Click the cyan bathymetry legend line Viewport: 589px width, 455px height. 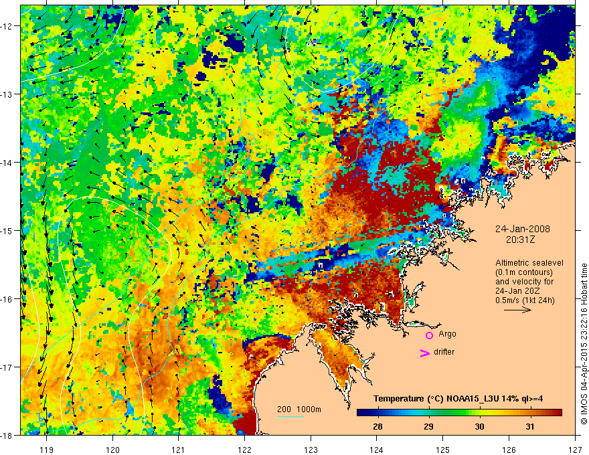point(290,416)
